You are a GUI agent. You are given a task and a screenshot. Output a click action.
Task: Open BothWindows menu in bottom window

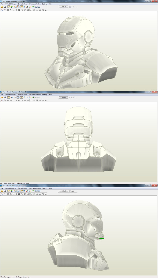pyautogui.click(x=23, y=188)
